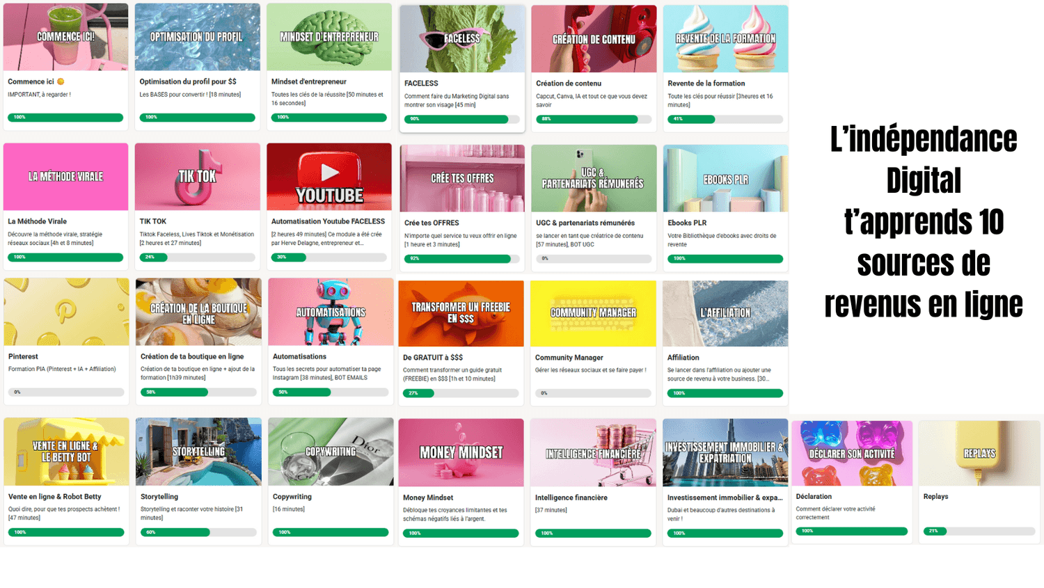Open the Automatisations robot thumbnail
The height and width of the screenshot is (588, 1044).
click(x=330, y=312)
